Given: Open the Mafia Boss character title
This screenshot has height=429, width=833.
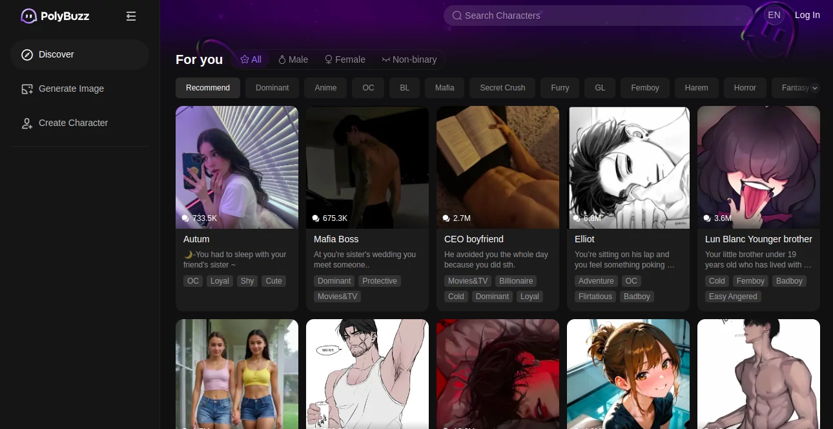Looking at the screenshot, I should [336, 239].
